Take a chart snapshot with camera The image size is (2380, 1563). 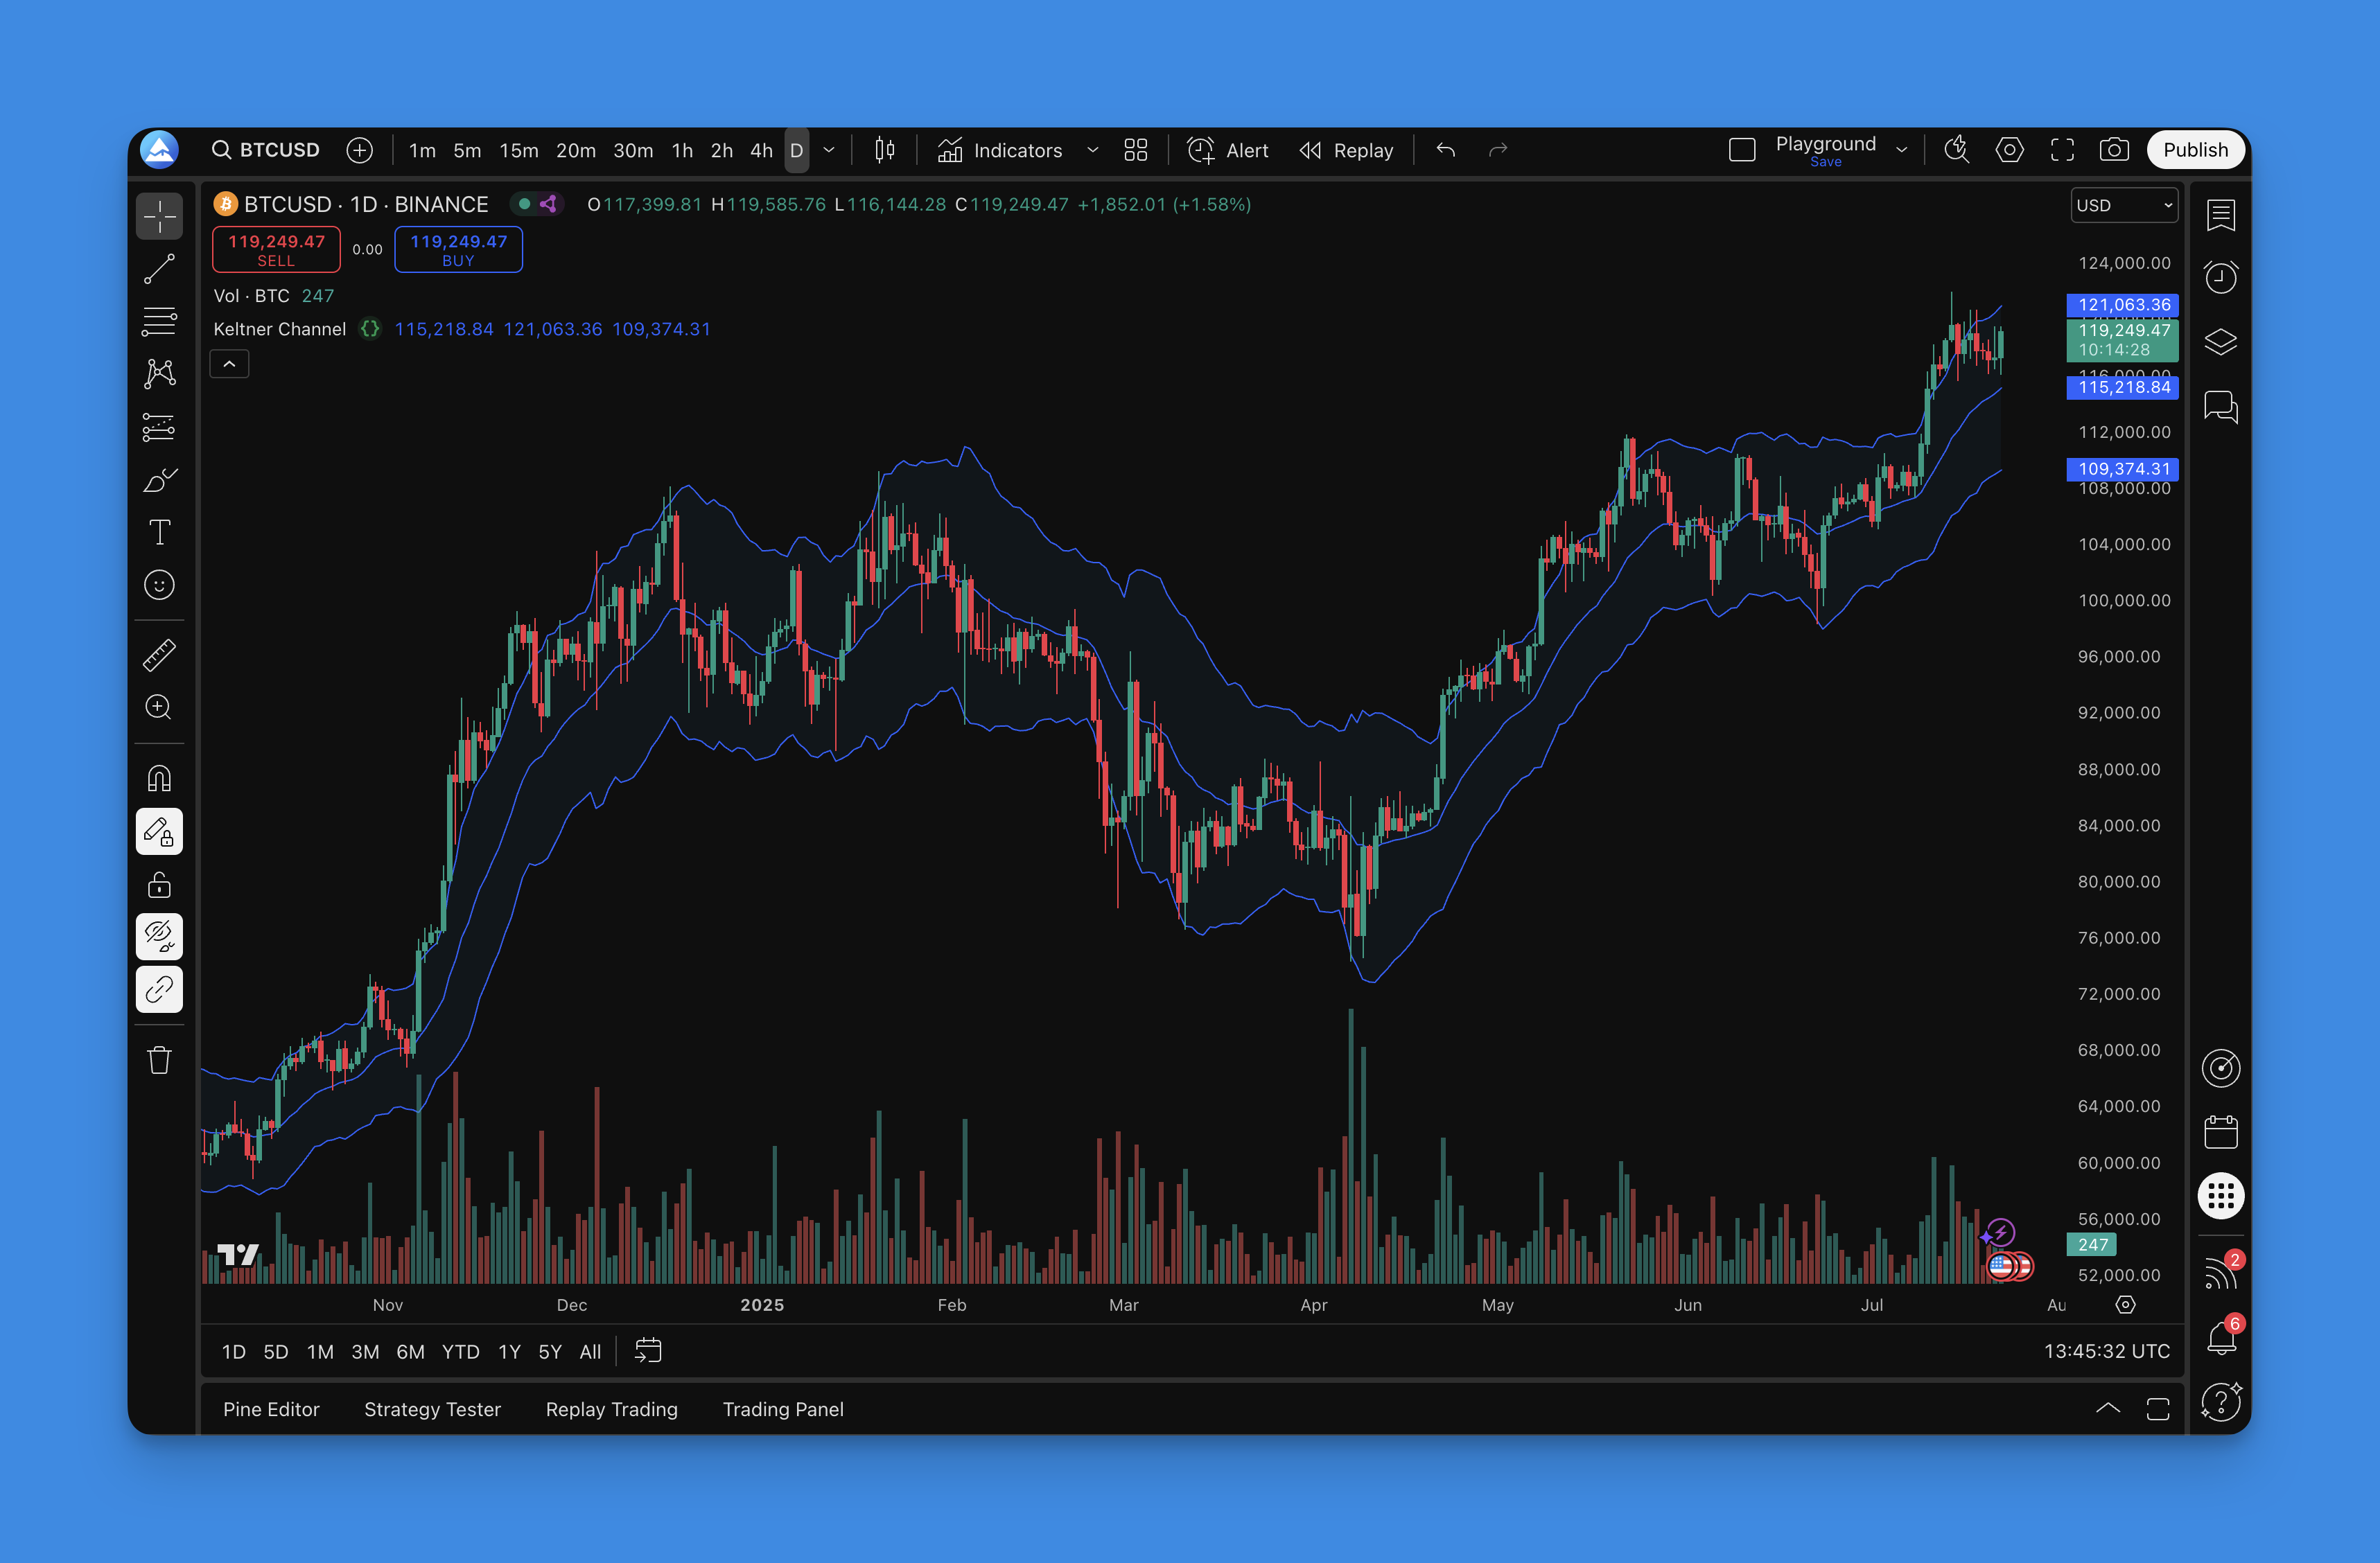point(2114,150)
